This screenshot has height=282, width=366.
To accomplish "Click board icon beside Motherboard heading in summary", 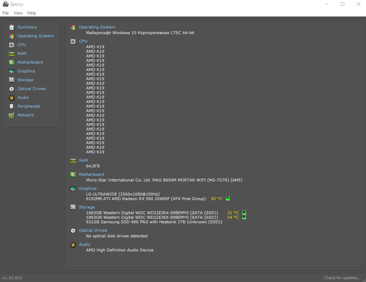I will tap(73, 174).
